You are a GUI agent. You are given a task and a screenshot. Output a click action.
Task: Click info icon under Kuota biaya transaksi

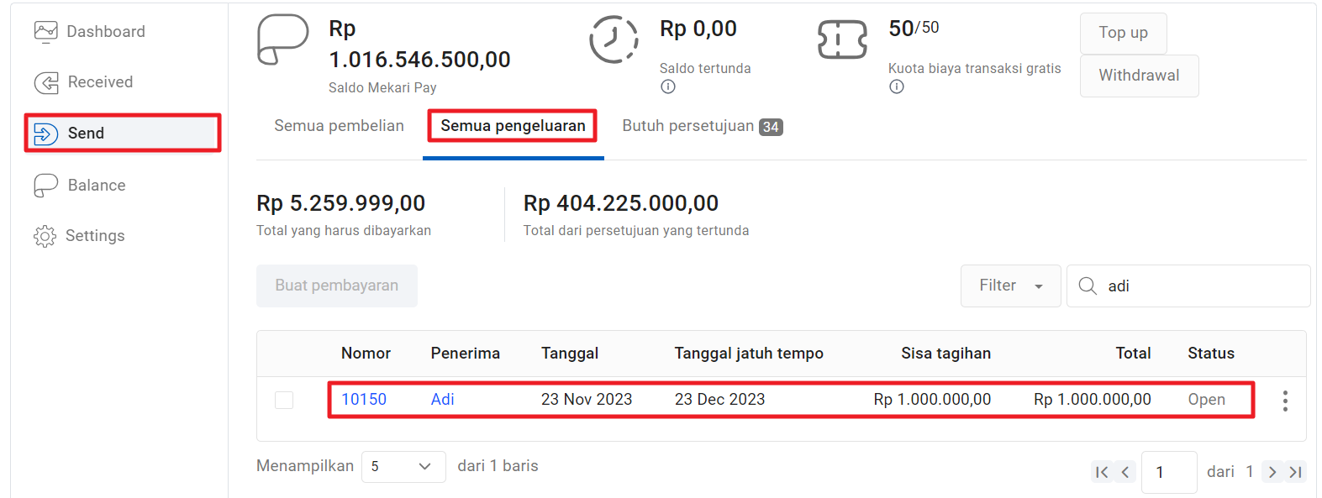click(897, 86)
